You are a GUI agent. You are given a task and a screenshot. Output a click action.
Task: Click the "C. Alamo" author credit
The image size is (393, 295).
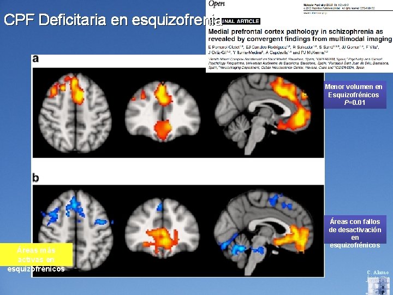pos(378,272)
